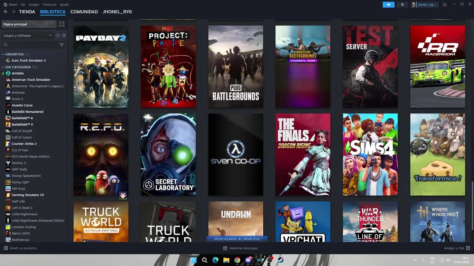Open the jhonel_ryg account dropdown
This screenshot has width=474, height=266.
[424, 4]
